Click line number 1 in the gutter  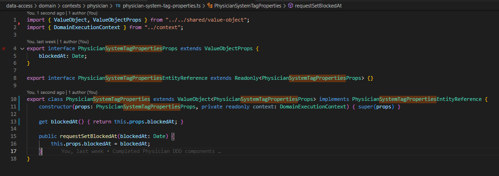coord(15,20)
